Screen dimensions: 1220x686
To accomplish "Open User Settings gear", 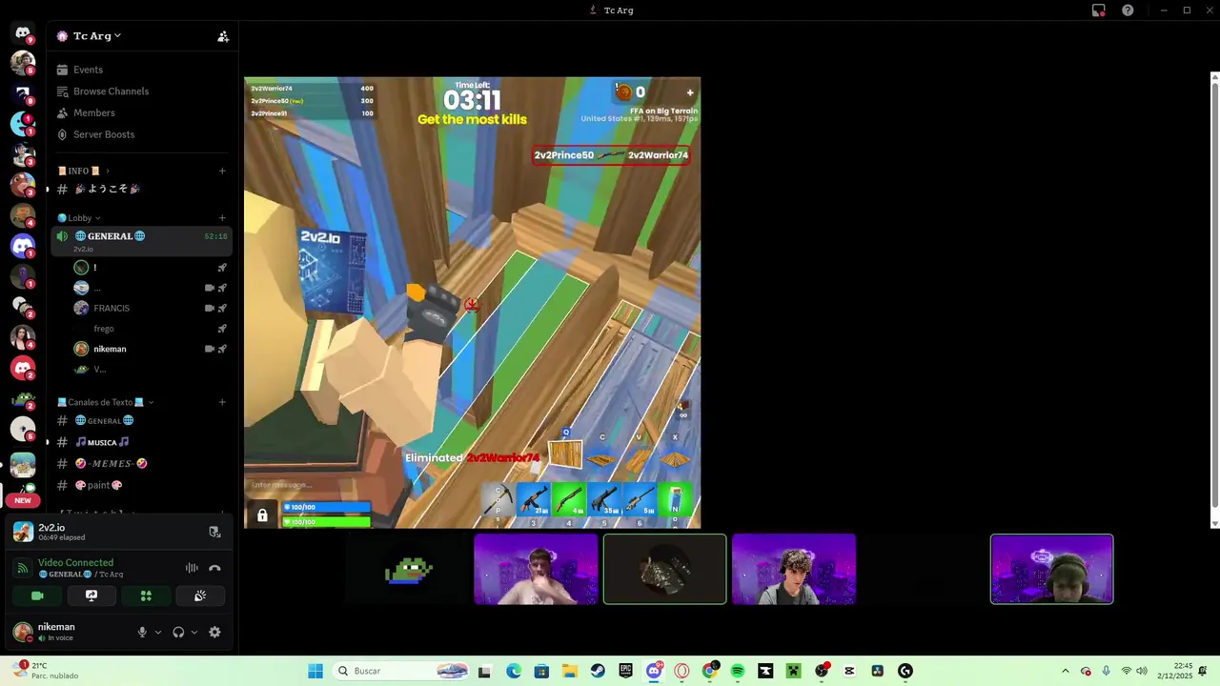I will [214, 632].
